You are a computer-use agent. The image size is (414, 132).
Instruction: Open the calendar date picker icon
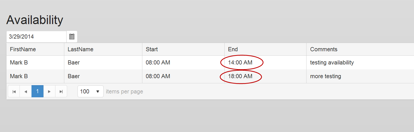coord(72,37)
